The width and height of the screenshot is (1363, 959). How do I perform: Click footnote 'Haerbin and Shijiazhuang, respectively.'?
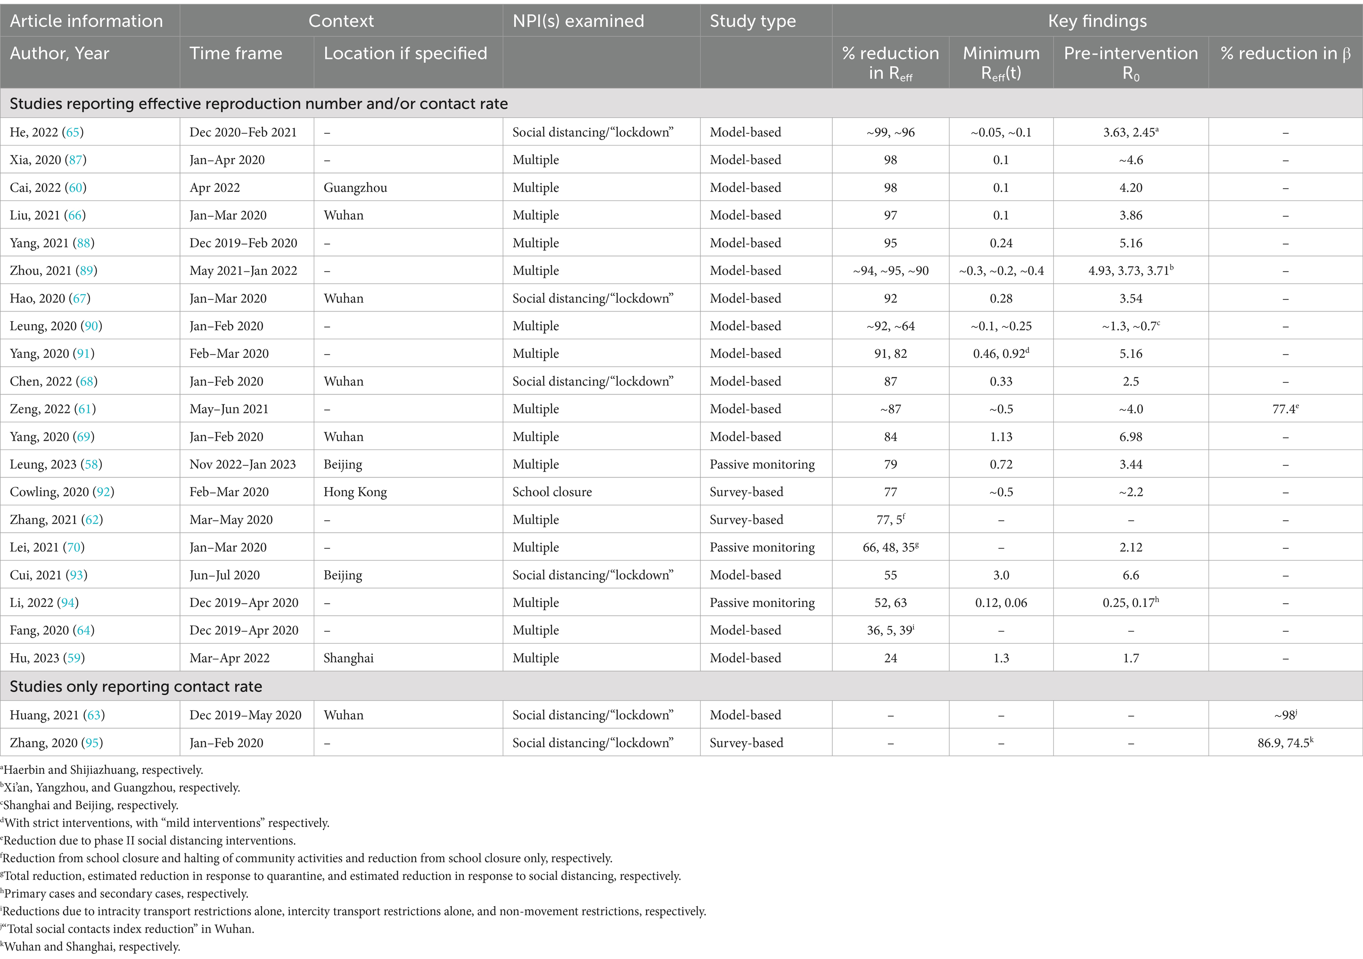pos(102,770)
